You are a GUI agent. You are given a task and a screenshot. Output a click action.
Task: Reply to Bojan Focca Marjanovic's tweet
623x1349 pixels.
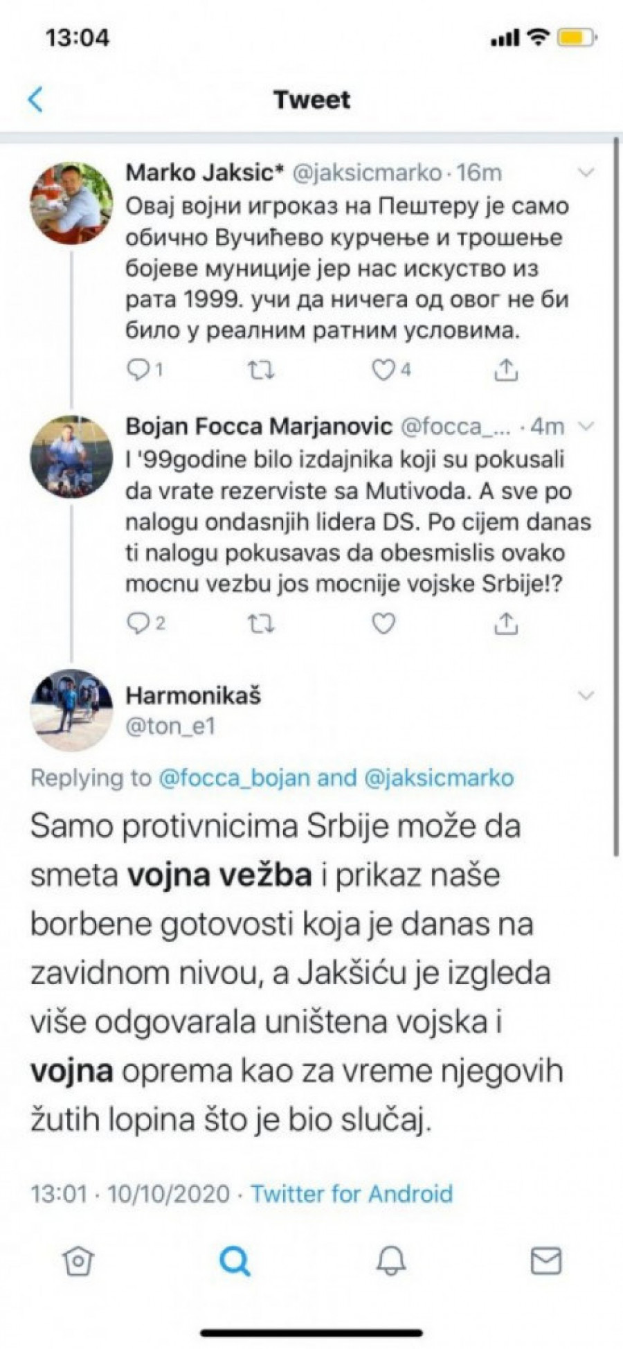pos(138,624)
